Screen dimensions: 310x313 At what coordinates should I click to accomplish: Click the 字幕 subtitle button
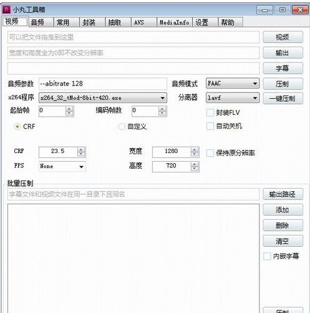pos(283,68)
